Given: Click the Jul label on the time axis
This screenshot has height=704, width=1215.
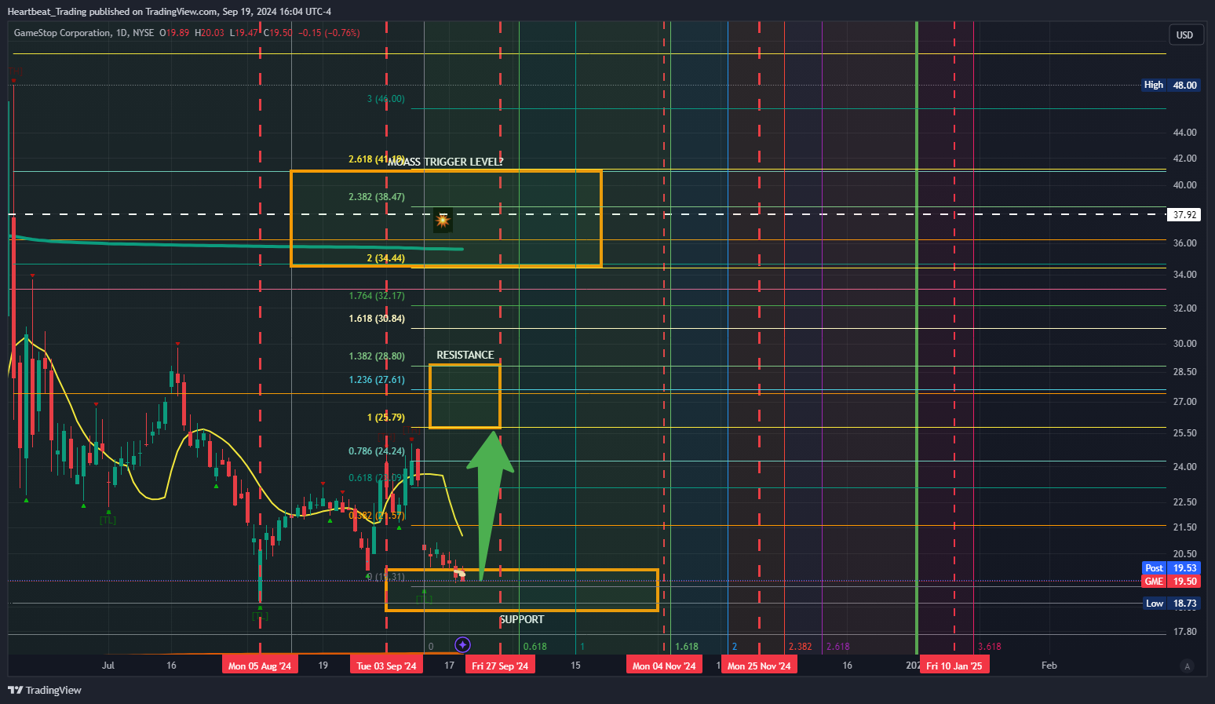Looking at the screenshot, I should tap(108, 666).
